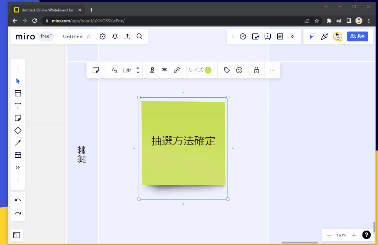Decrease font size with down arrow
The width and height of the screenshot is (378, 245).
tap(138, 72)
